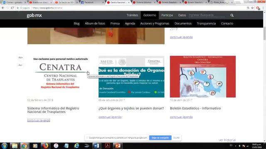Screen dimensions: 266x149
Task: Click the Ingresar Búsqueda search field
Action: pyautogui.click(x=207, y=15)
